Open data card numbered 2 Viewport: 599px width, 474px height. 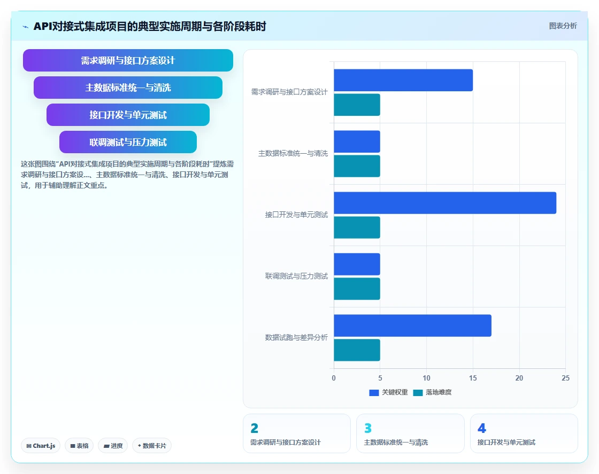click(297, 433)
